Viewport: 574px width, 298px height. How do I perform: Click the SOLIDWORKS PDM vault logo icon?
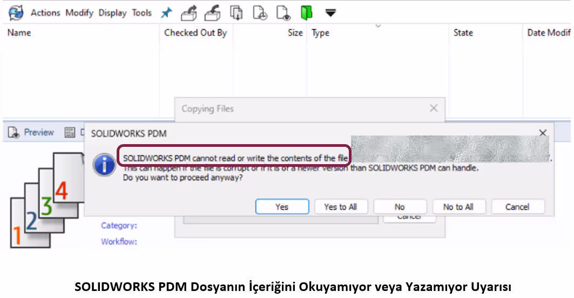(x=16, y=13)
